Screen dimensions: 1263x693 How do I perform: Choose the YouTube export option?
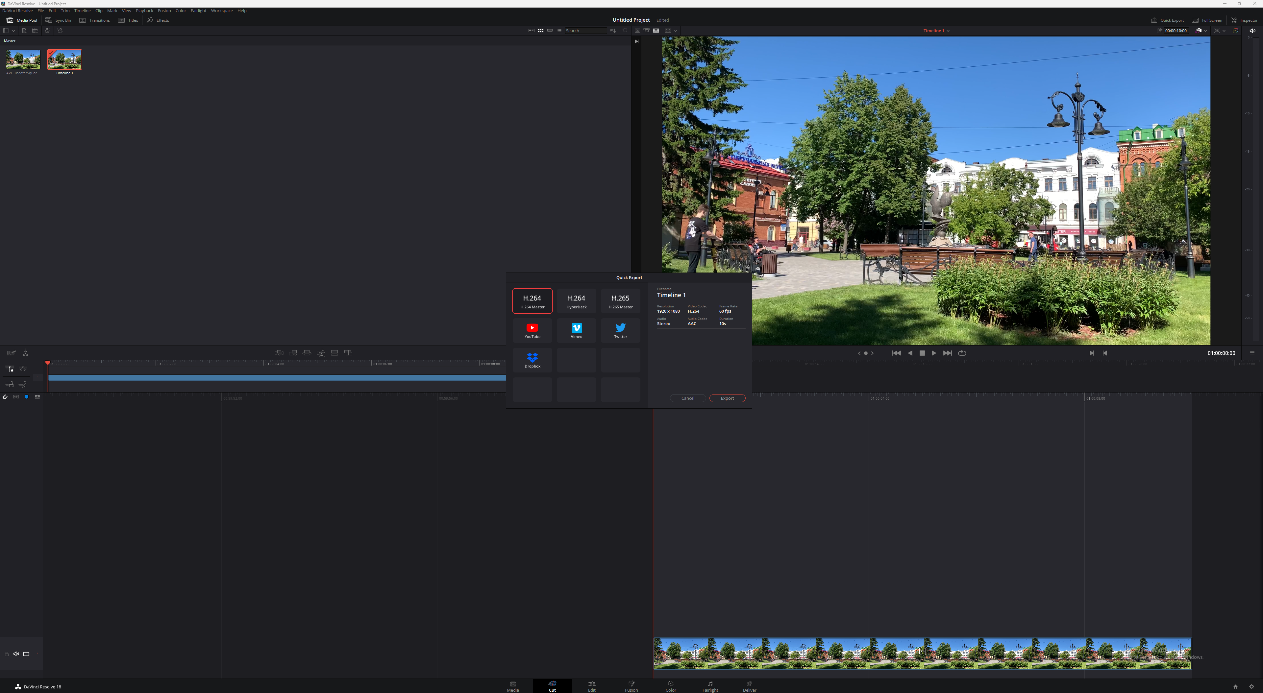click(532, 330)
